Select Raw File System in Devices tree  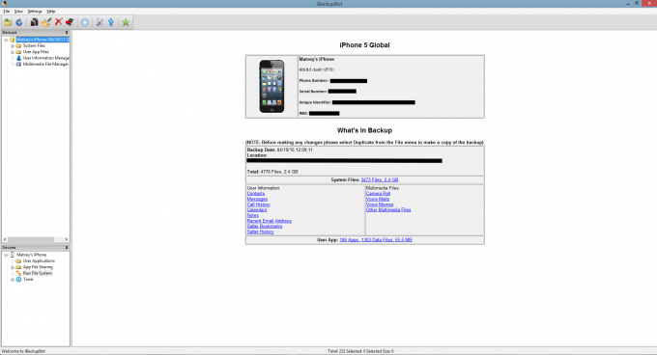click(x=38, y=273)
